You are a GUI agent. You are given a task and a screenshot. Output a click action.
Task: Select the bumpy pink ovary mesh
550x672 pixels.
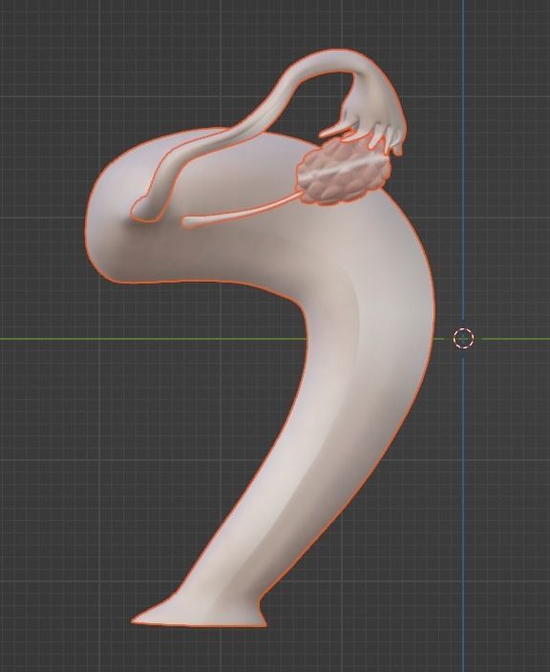point(343,172)
